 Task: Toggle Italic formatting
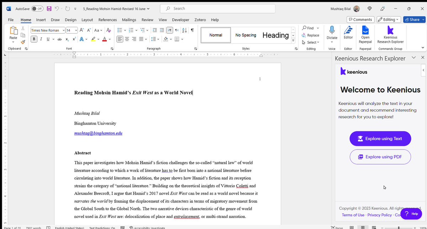click(x=41, y=39)
